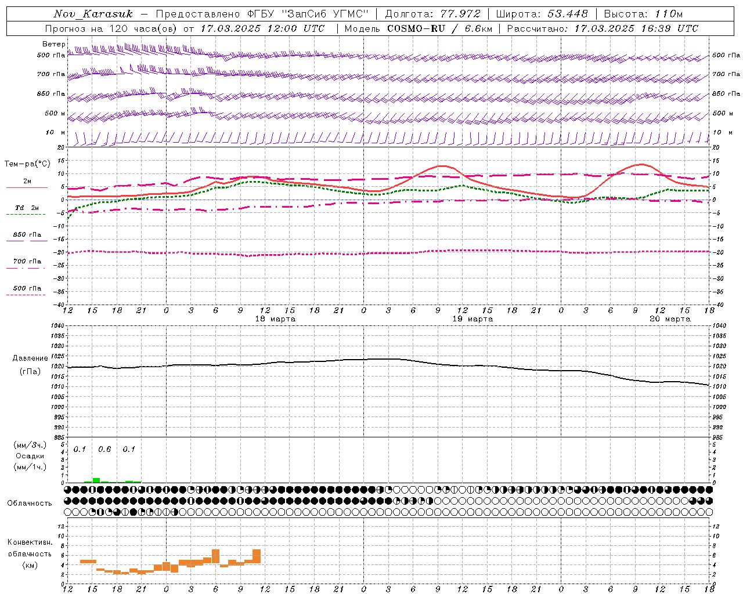Select the Высота: 110м elevation label
Screen dimensions: 743x594
click(643, 14)
